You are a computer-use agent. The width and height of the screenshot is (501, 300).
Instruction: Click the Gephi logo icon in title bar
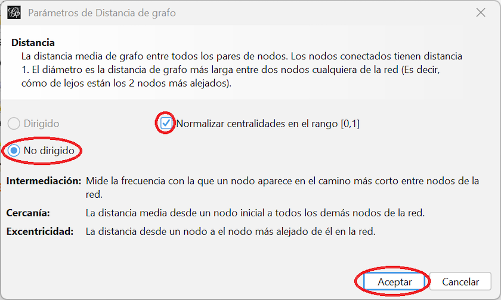point(14,13)
